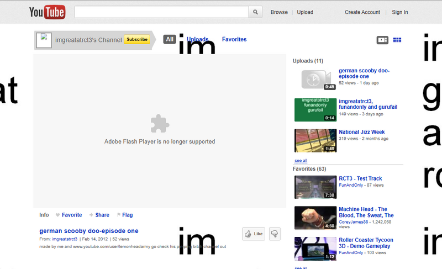
Task: Select the All tab
Action: pos(170,39)
